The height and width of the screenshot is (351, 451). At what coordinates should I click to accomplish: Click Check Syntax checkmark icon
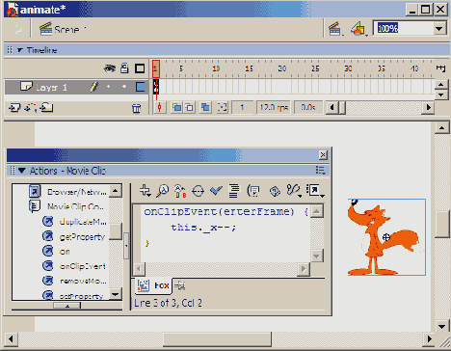[x=216, y=191]
